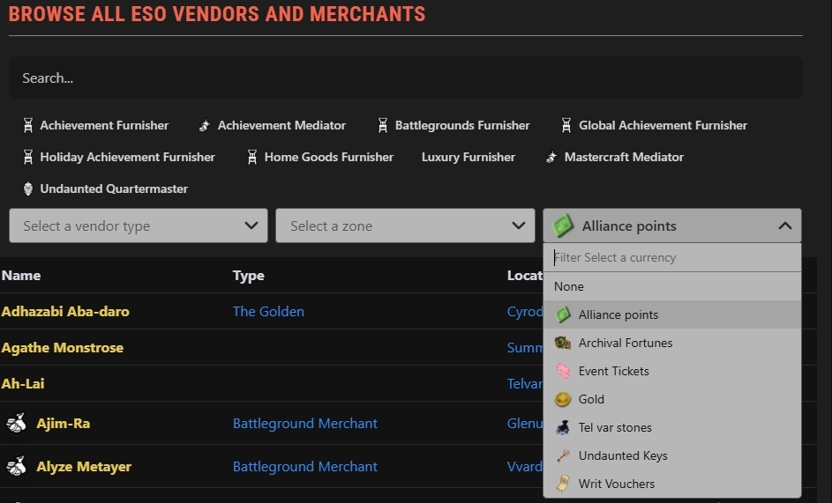
Task: Click the merchant icon beside Alyze Metayer
Action: point(17,466)
